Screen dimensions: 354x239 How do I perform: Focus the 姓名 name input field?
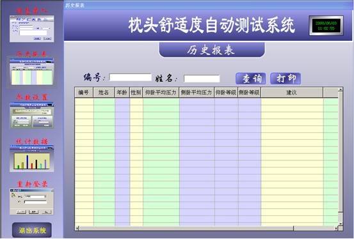[202, 79]
